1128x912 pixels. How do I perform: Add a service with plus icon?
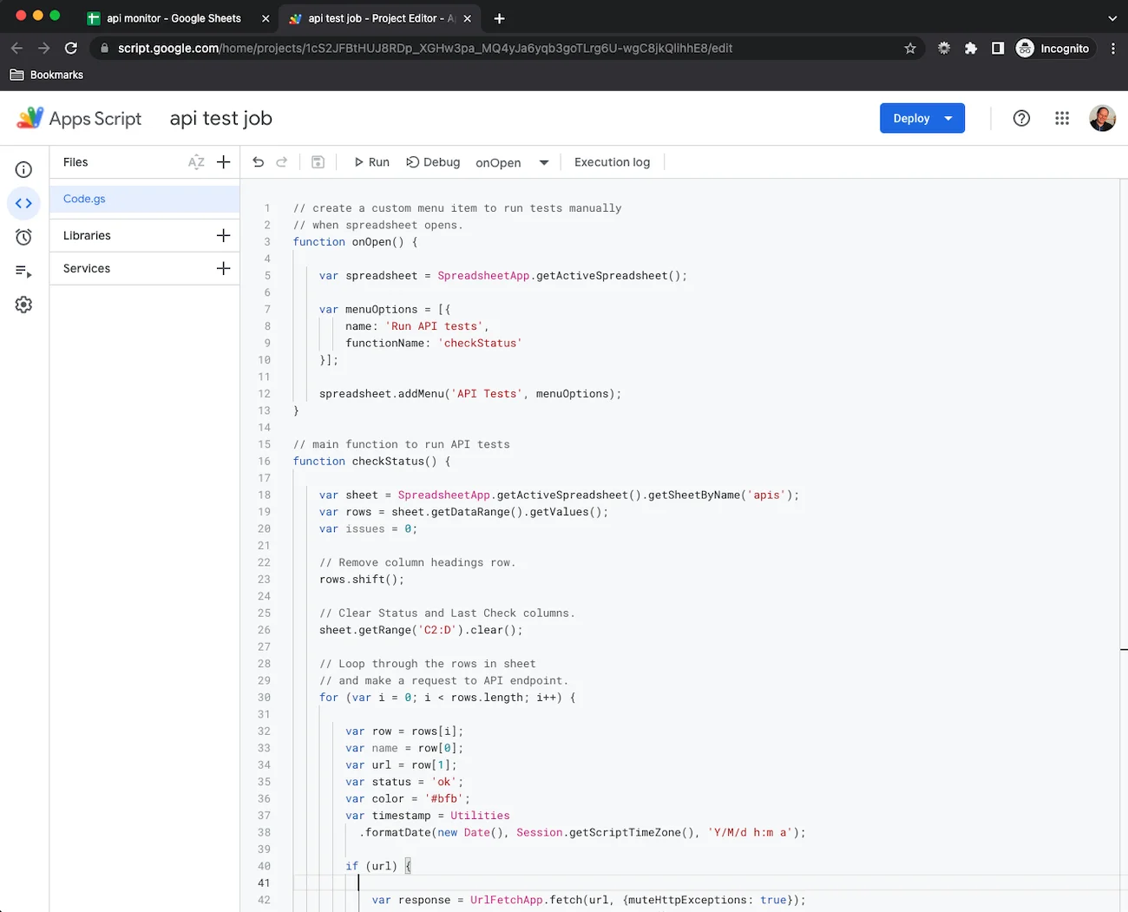click(223, 268)
